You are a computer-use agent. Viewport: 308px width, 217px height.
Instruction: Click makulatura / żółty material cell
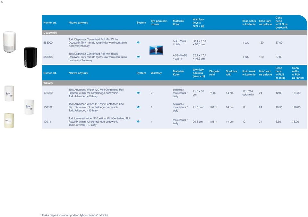[180, 122]
